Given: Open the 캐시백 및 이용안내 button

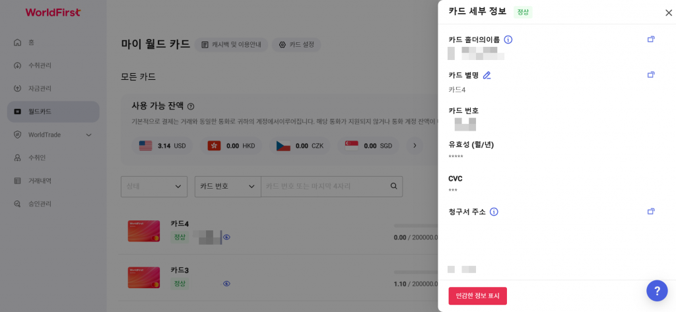Looking at the screenshot, I should coord(231,45).
